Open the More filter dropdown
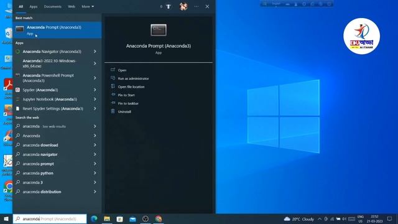 [x=88, y=7]
